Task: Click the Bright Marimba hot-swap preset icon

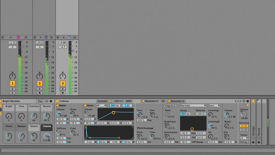Action: point(47,101)
